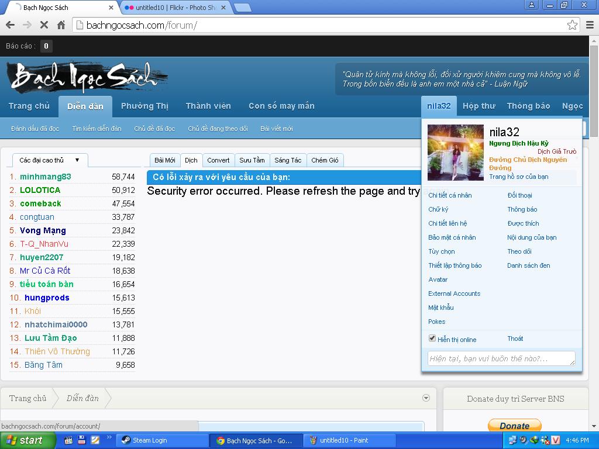Go to the browser home page
This screenshot has height=449, width=599.
[61, 25]
